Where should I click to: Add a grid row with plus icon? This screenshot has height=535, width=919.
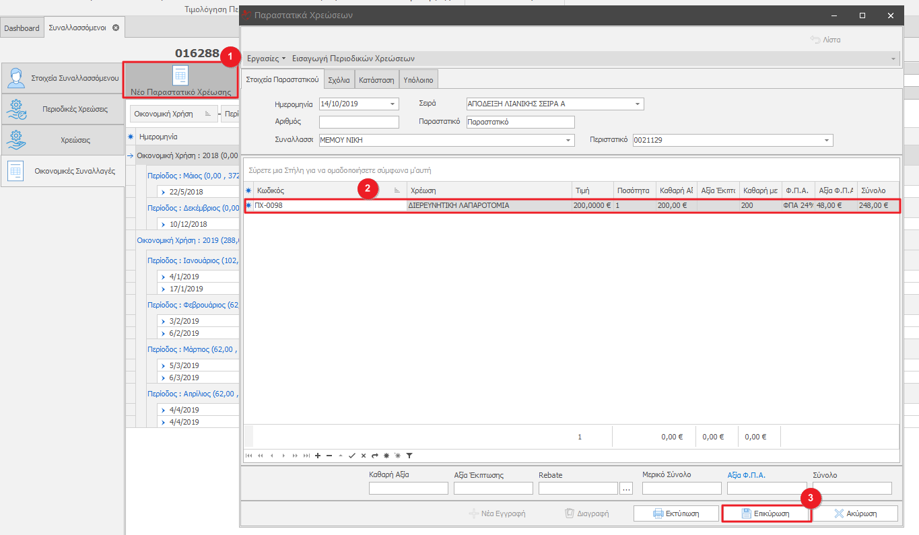[x=318, y=456]
